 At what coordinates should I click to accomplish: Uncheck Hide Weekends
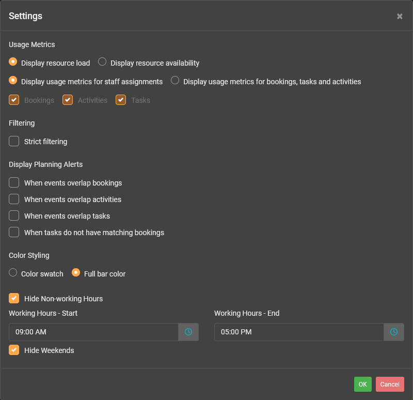pos(14,350)
